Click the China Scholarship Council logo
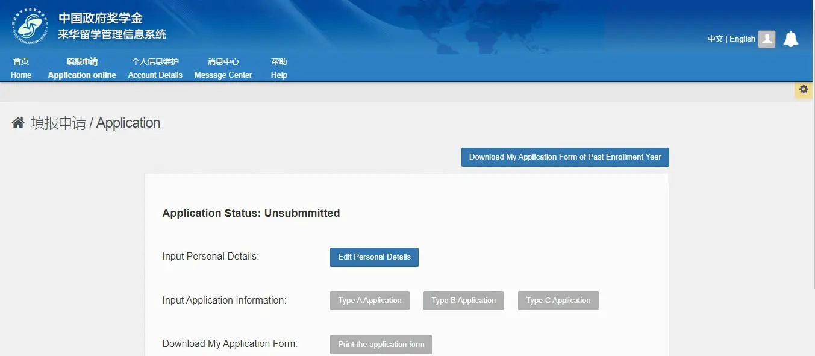Screen dimensions: 815x356 31,27
